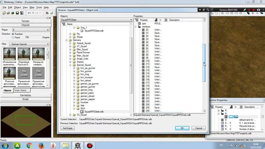Click the Windows Explorer taskbar icon
Viewport: 265px width, 149px height.
[x=65, y=145]
